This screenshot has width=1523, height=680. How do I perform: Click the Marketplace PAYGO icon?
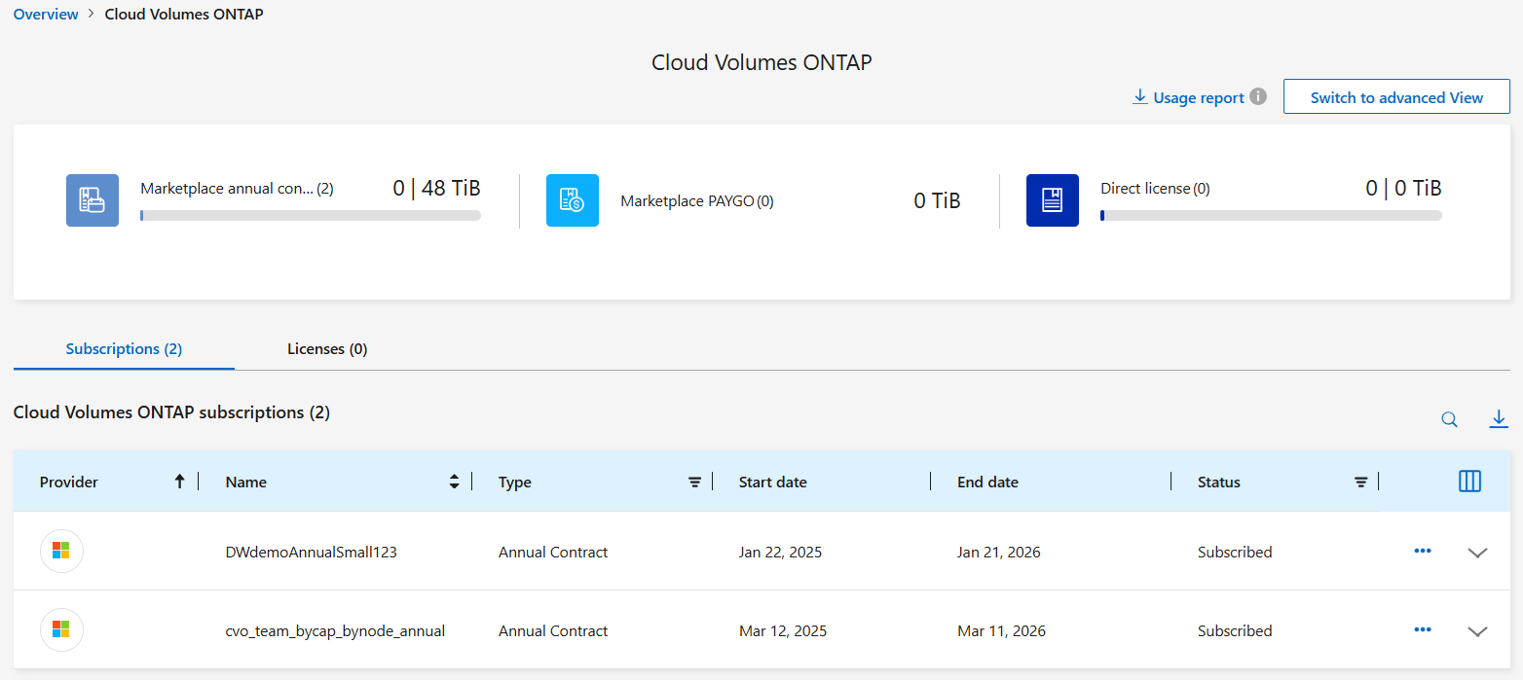pos(573,200)
